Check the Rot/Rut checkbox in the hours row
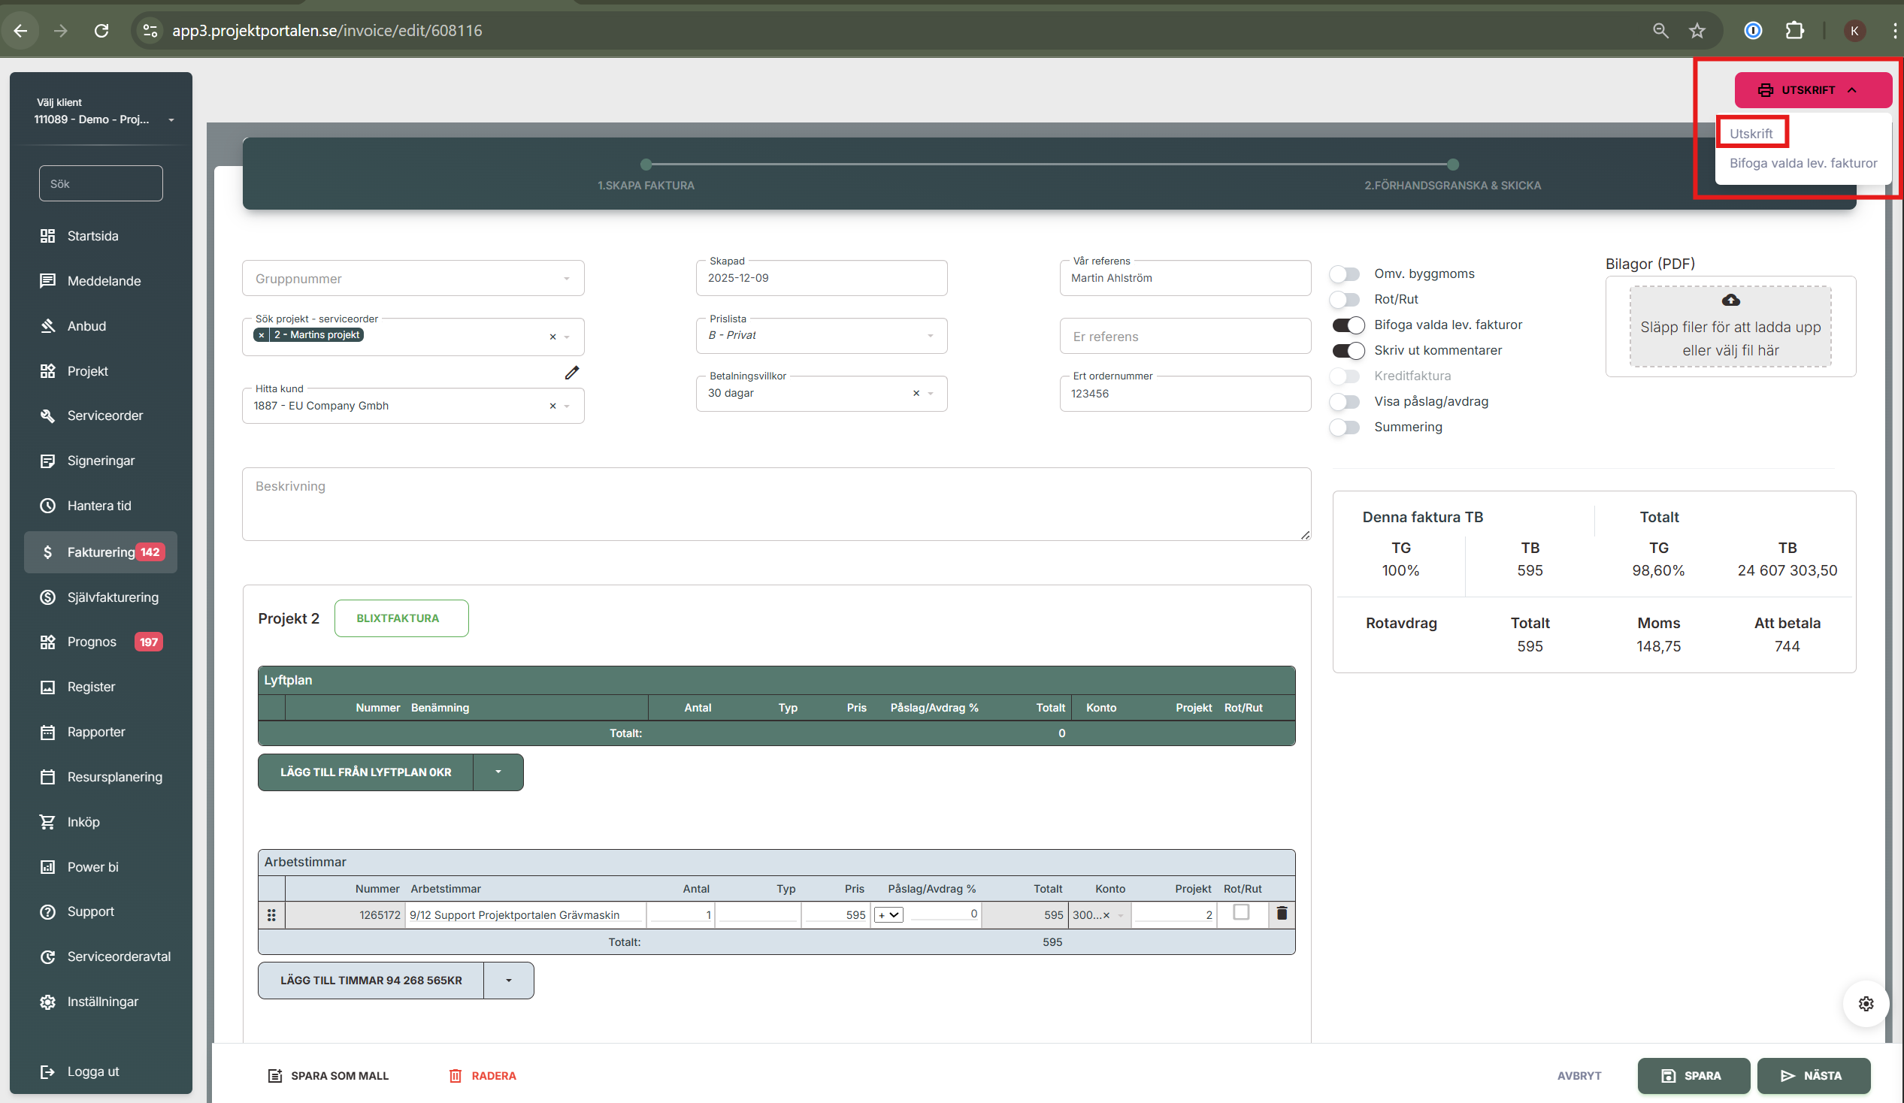This screenshot has width=1904, height=1103. point(1240,912)
